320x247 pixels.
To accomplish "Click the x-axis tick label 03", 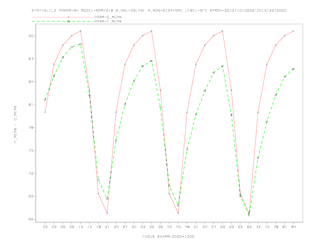I will coord(54,227).
